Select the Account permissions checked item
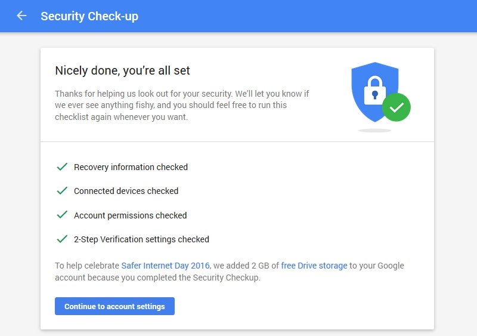This screenshot has height=336, width=477. [x=130, y=215]
